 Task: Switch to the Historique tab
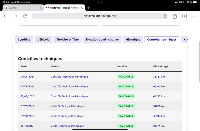point(133,40)
